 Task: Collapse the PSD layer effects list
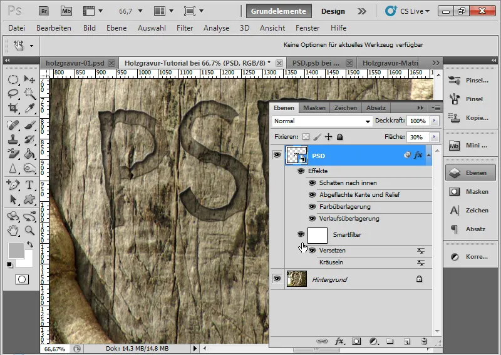[x=428, y=156]
